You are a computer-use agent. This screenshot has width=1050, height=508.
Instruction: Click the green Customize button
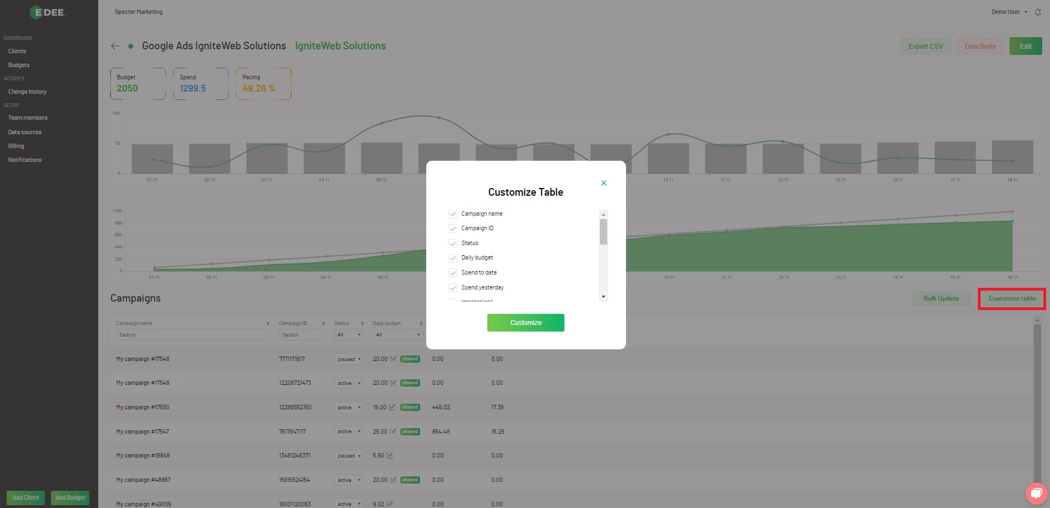coord(526,323)
